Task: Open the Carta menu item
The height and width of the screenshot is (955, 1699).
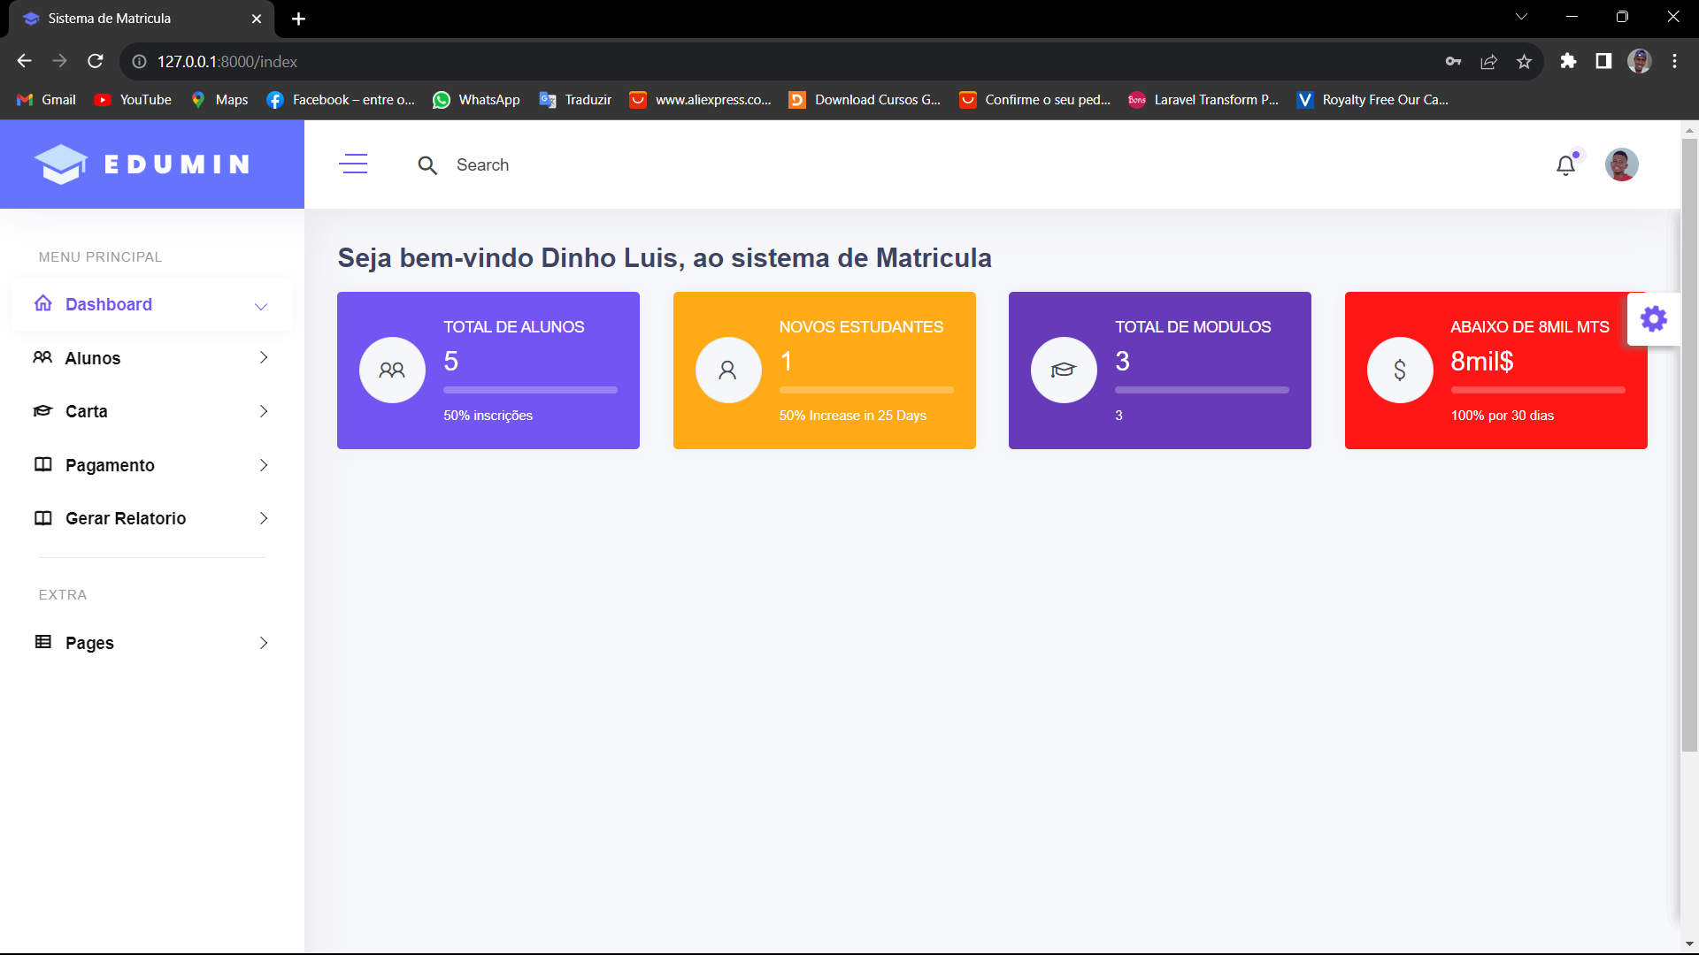Action: [x=87, y=411]
